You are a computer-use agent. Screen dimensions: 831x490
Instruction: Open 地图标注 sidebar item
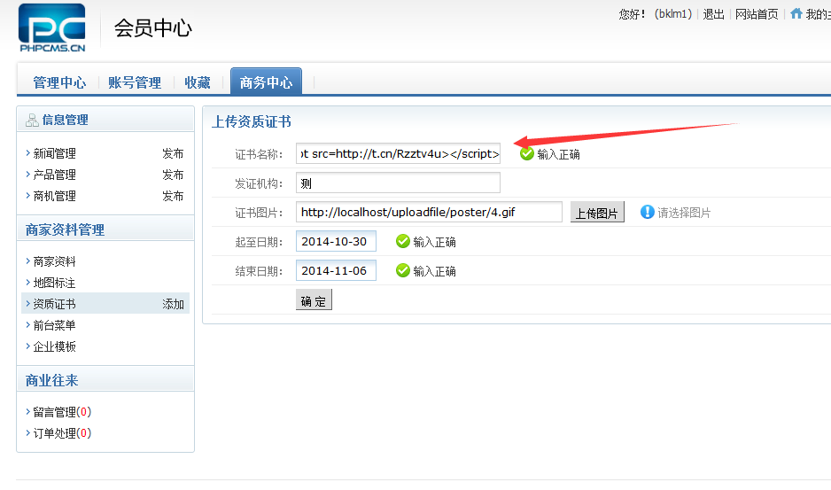[55, 283]
